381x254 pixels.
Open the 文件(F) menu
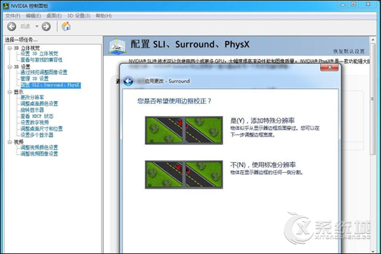coord(13,16)
